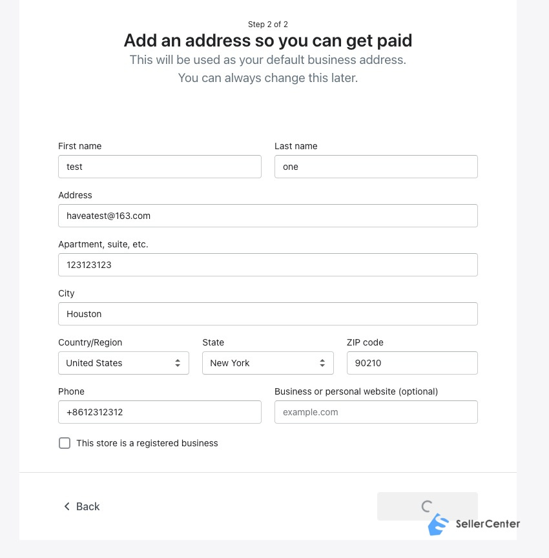Click the SellerCenter text watermark
This screenshot has width=549, height=558.
click(x=488, y=524)
